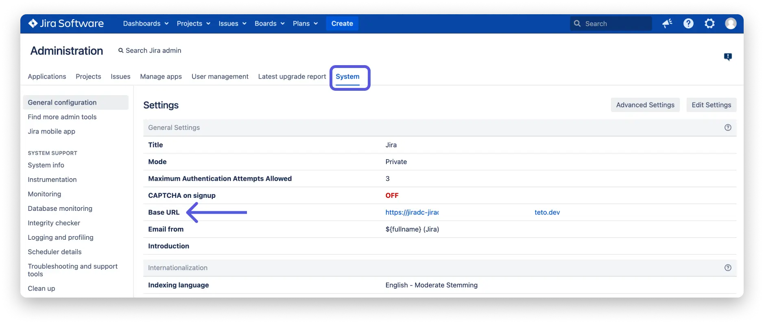Viewport: 764px width, 324px height.
Task: Click the Title value Jira
Action: tap(391, 145)
